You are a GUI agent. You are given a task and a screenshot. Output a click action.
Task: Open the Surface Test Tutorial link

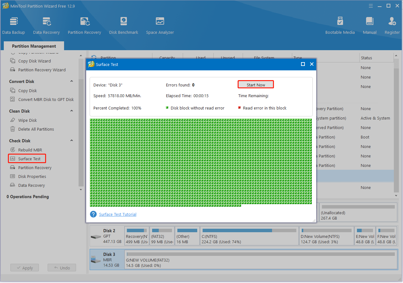click(118, 214)
